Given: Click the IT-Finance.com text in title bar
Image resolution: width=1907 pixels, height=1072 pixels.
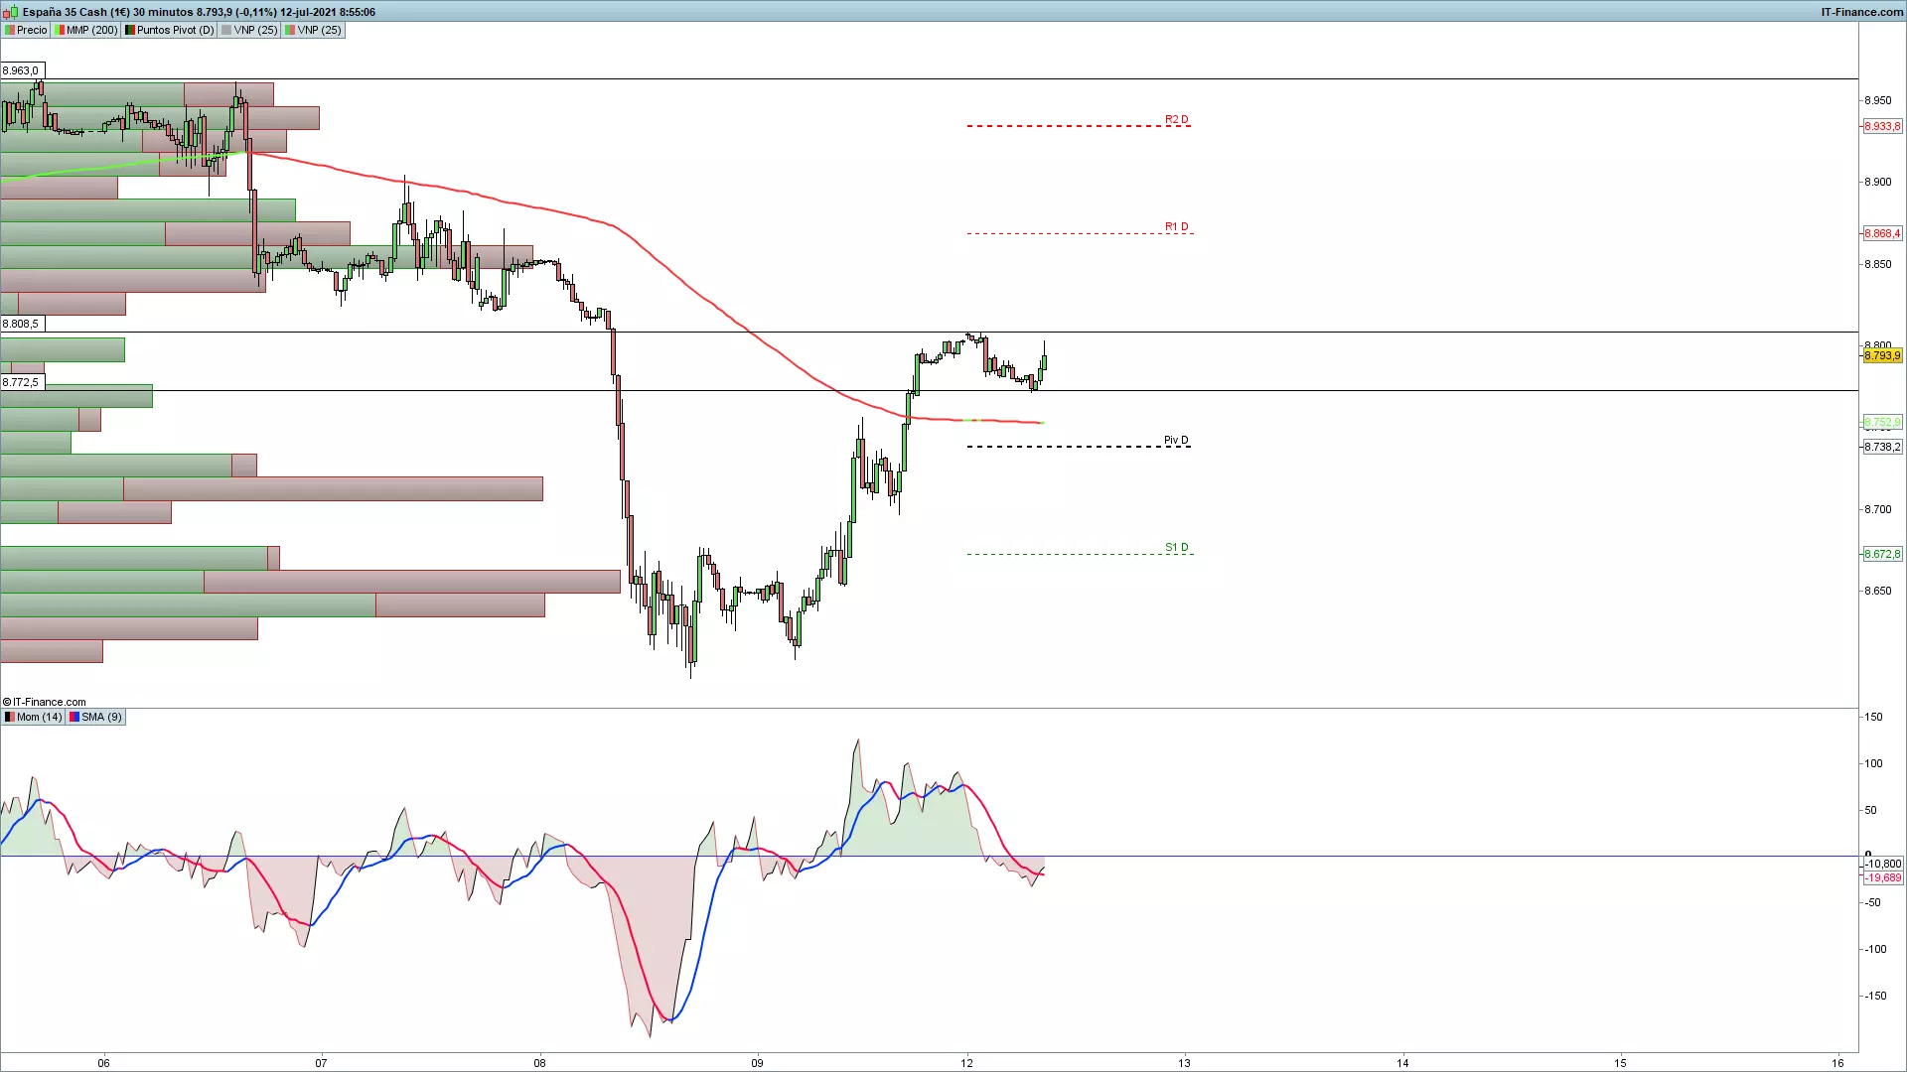Looking at the screenshot, I should pos(1862,12).
